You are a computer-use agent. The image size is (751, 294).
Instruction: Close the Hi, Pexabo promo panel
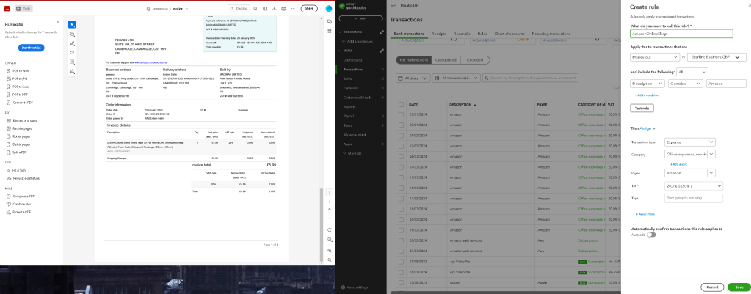coord(57,22)
